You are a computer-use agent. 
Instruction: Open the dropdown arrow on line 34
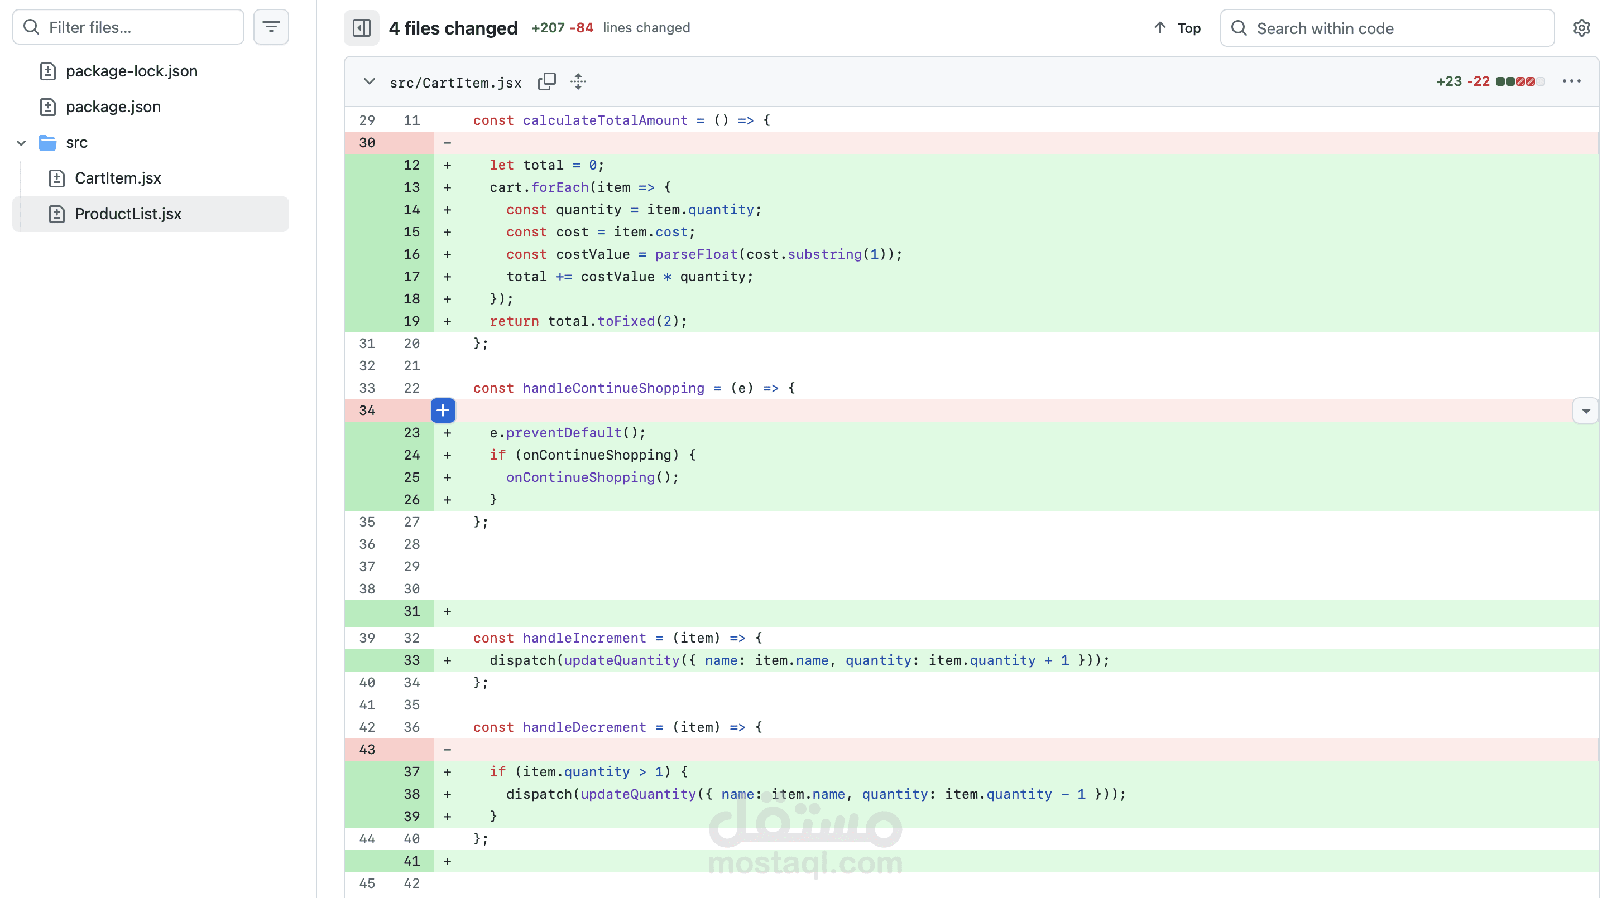tap(1586, 411)
